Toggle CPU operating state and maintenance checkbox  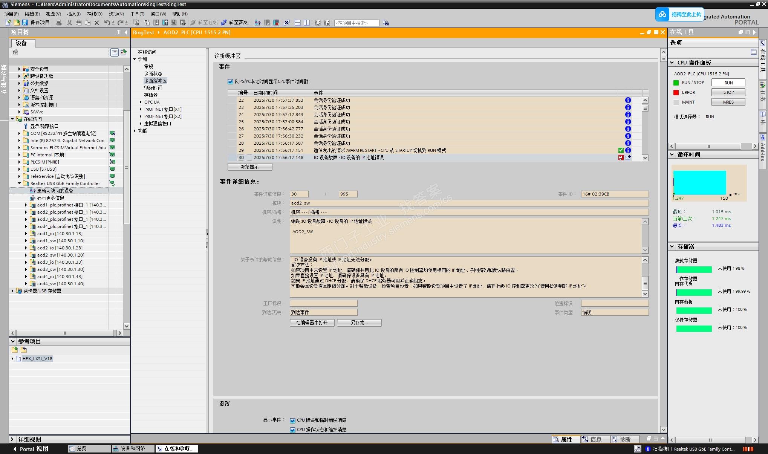[x=292, y=430]
